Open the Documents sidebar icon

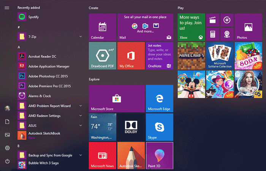pos(7,122)
